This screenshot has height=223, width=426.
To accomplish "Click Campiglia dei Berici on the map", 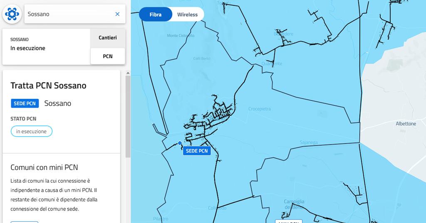I will pyautogui.click(x=294, y=204).
